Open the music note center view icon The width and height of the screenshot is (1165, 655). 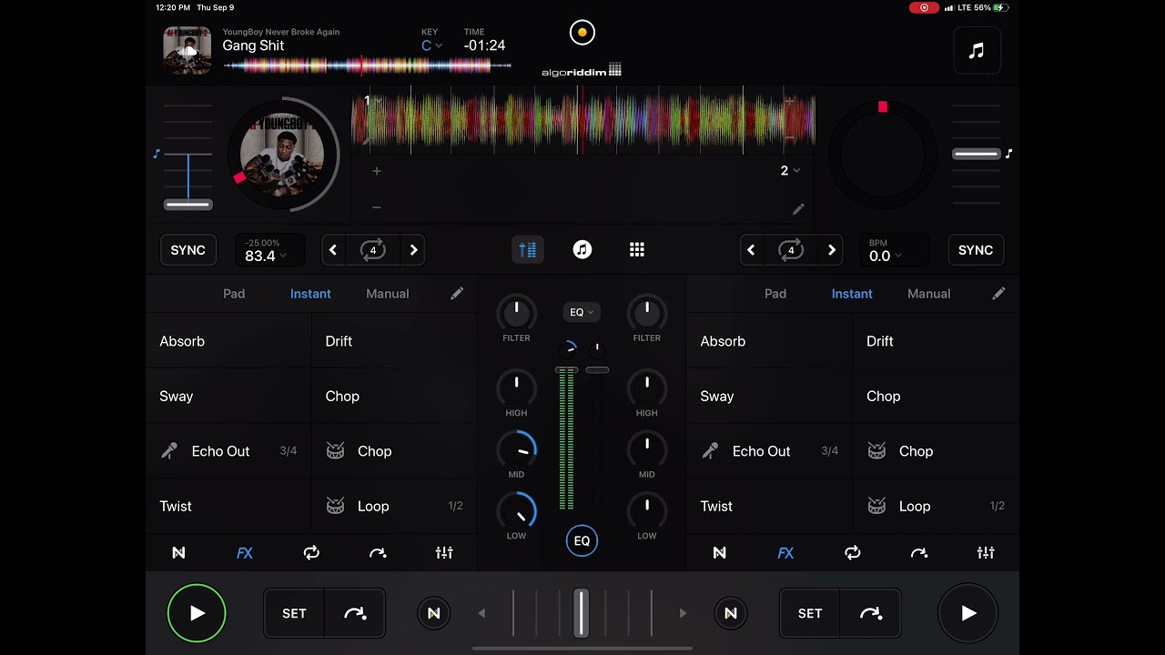(582, 249)
